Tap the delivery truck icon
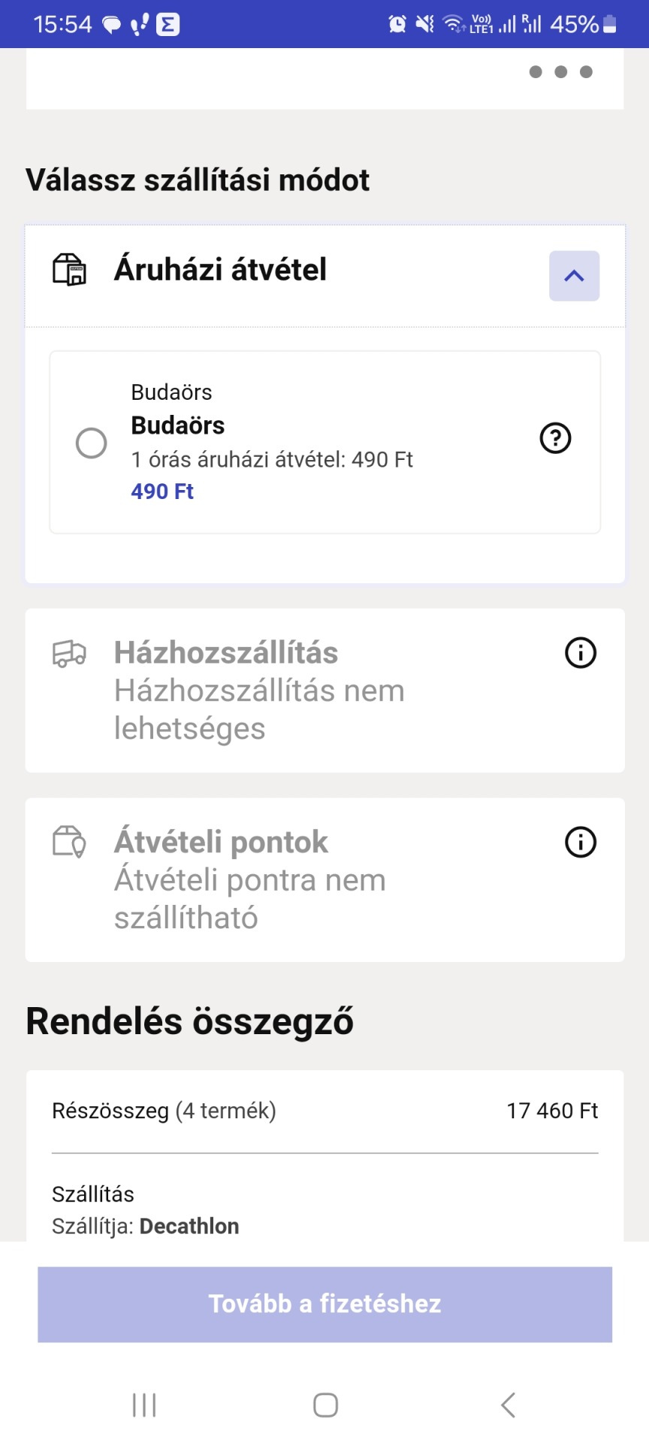The height and width of the screenshot is (1443, 649). pyautogui.click(x=69, y=653)
